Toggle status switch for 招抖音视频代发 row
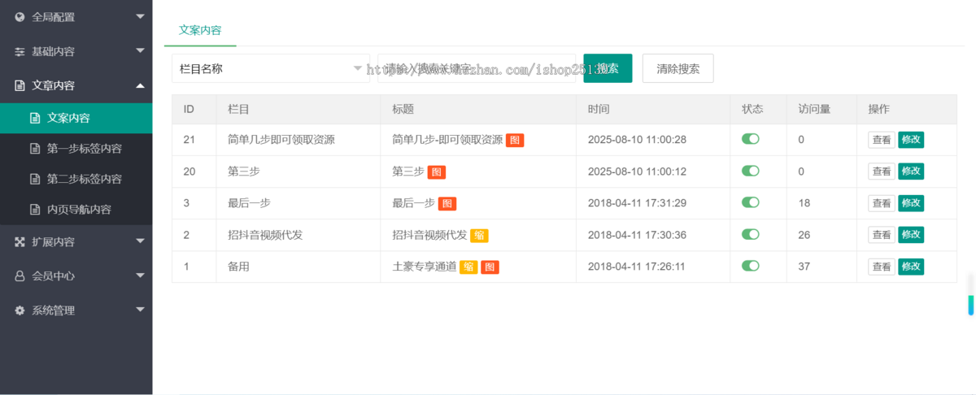The width and height of the screenshot is (976, 395). (751, 234)
